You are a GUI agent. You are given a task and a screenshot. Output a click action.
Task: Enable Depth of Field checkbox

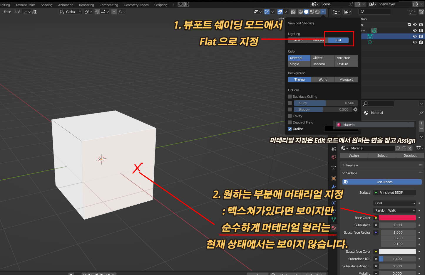tap(290, 122)
